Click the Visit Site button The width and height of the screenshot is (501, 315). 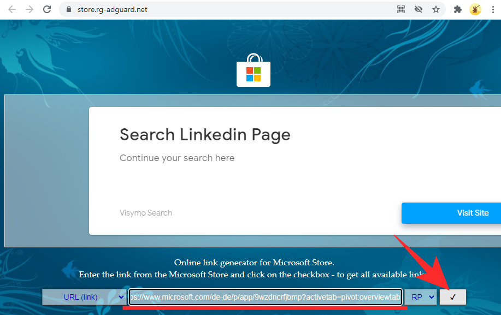(x=451, y=213)
